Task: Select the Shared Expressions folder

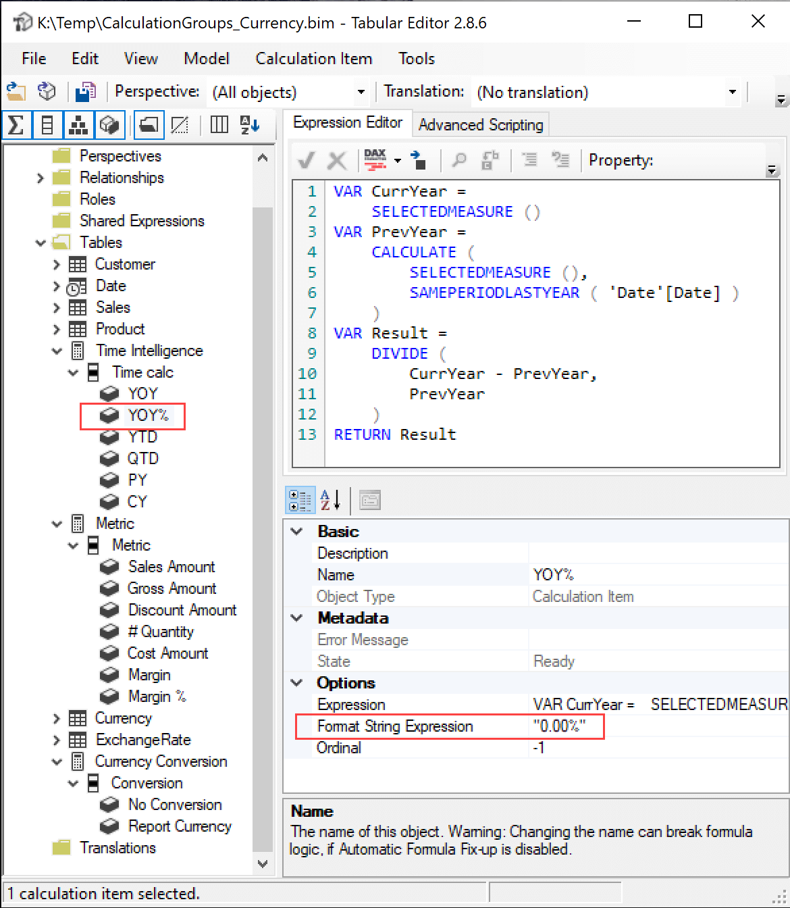Action: [x=142, y=221]
